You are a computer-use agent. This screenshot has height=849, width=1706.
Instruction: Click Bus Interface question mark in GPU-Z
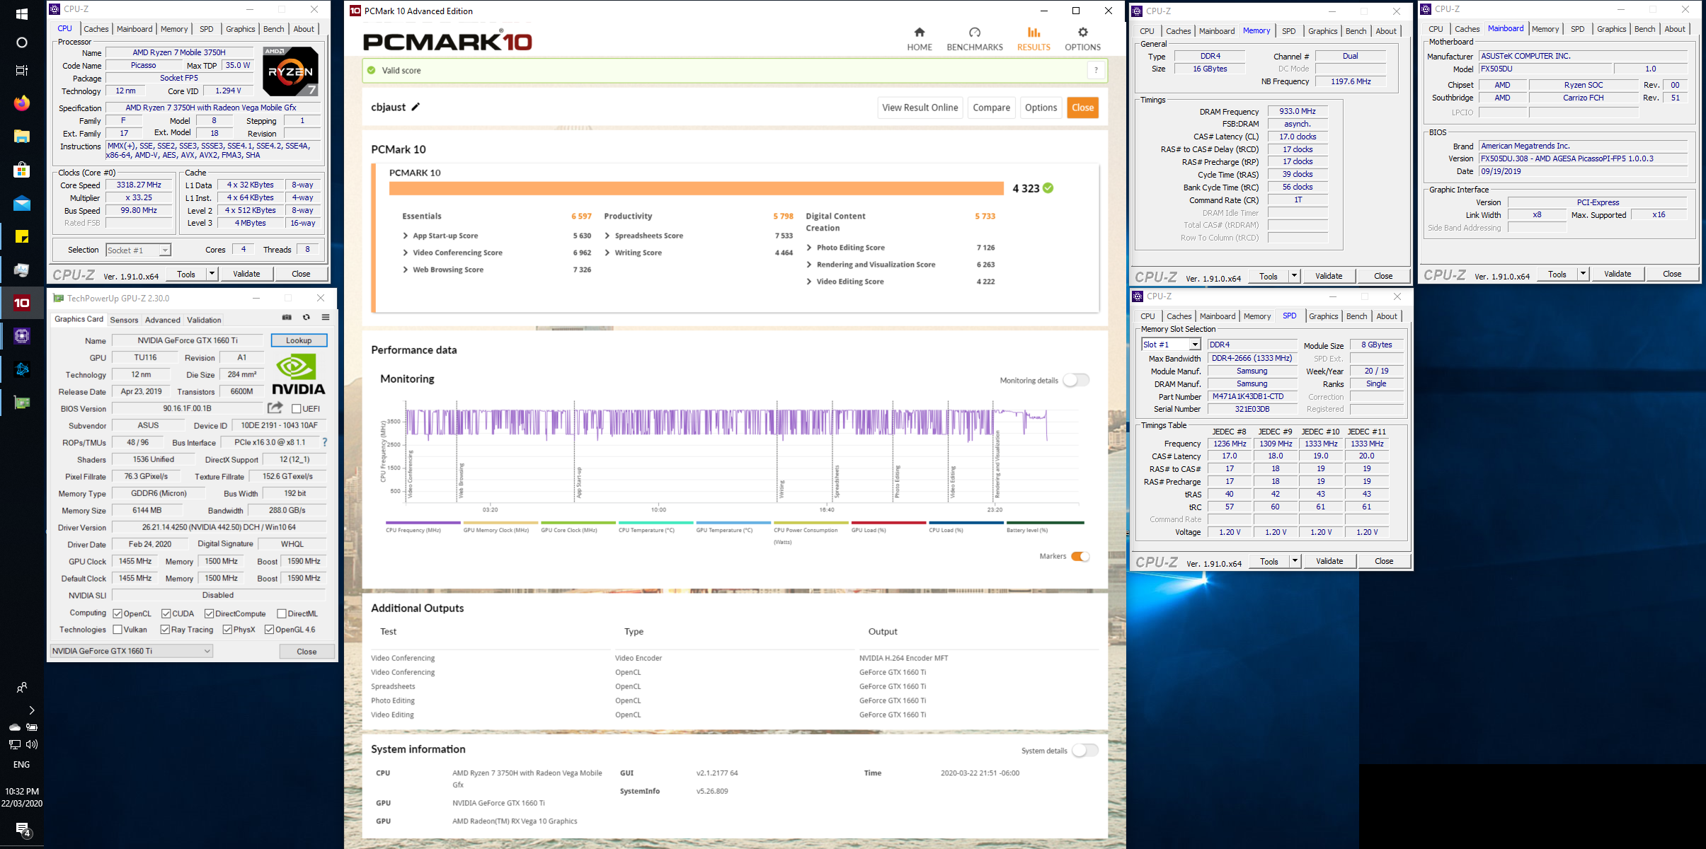(x=325, y=442)
